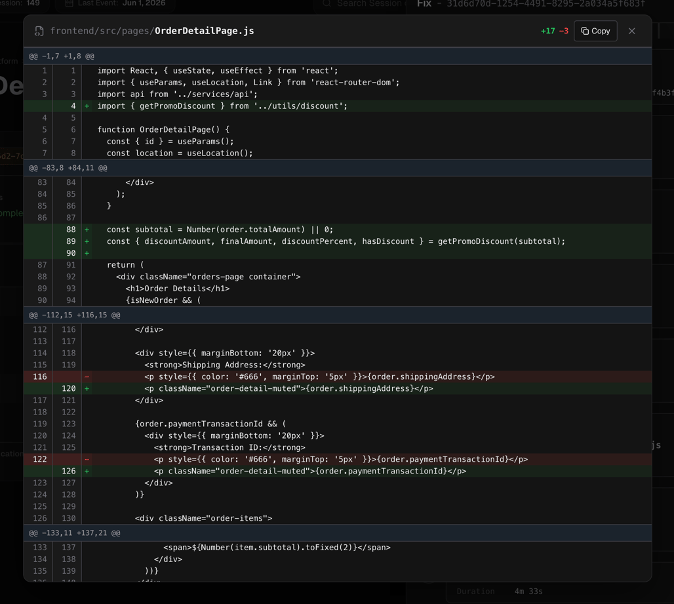Click old line number 122 in gutter
674x604 pixels.
tap(40, 459)
